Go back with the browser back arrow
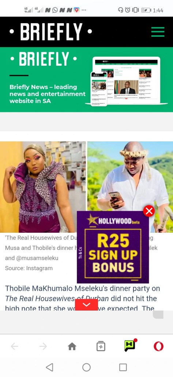The image size is (173, 377). coord(14,347)
